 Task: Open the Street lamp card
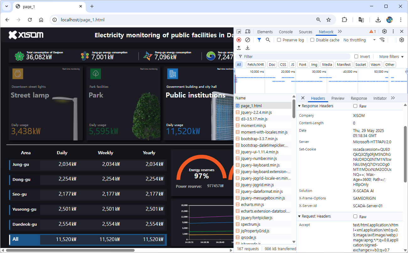pos(46,103)
